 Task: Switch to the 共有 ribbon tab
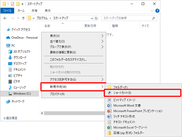35,11
